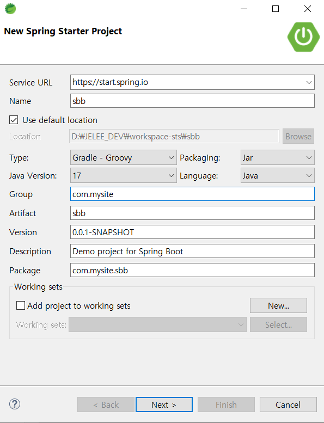Click the Next button
This screenshot has height=423, width=324.
(x=164, y=404)
